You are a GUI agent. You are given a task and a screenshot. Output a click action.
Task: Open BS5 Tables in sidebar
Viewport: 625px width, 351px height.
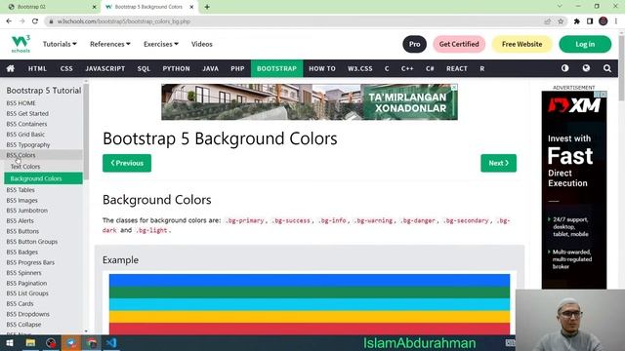click(x=21, y=190)
